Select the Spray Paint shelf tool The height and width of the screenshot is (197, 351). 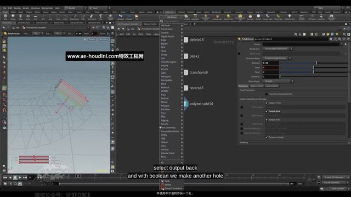coord(92,17)
